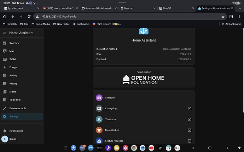244x152 pixels.
Task: Open Settings in the sidebar
Action: pyautogui.click(x=22, y=116)
